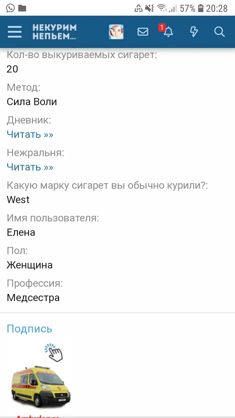This screenshot has width=235, height=418.
Task: Open the Нежральня section via Читать link
Action: point(30,167)
